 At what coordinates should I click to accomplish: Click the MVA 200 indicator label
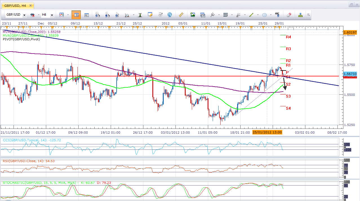pos(32,32)
